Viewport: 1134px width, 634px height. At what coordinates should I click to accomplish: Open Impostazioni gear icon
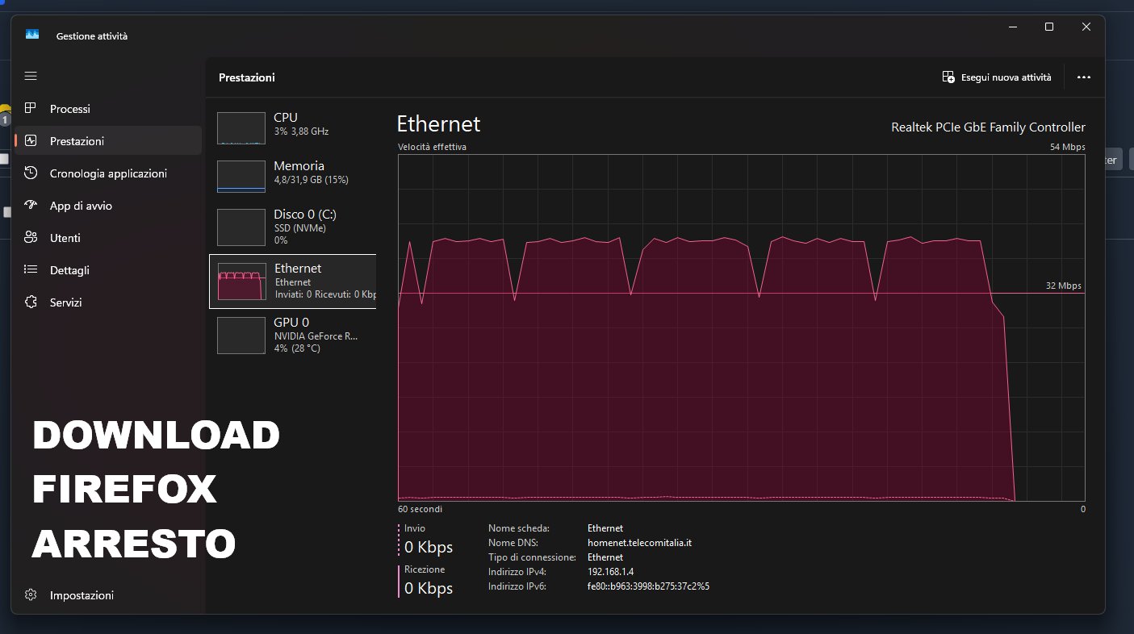point(31,595)
